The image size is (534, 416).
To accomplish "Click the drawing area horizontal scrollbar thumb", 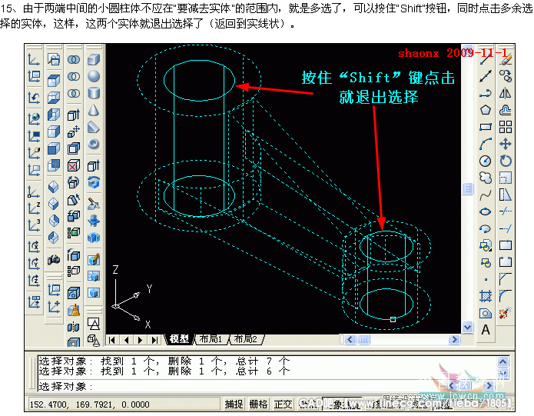I will pyautogui.click(x=364, y=340).
